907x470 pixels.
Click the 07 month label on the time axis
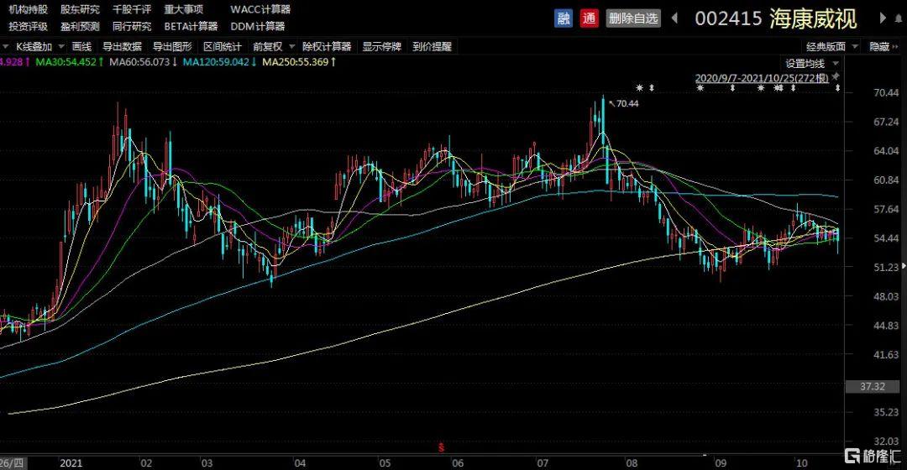click(543, 463)
